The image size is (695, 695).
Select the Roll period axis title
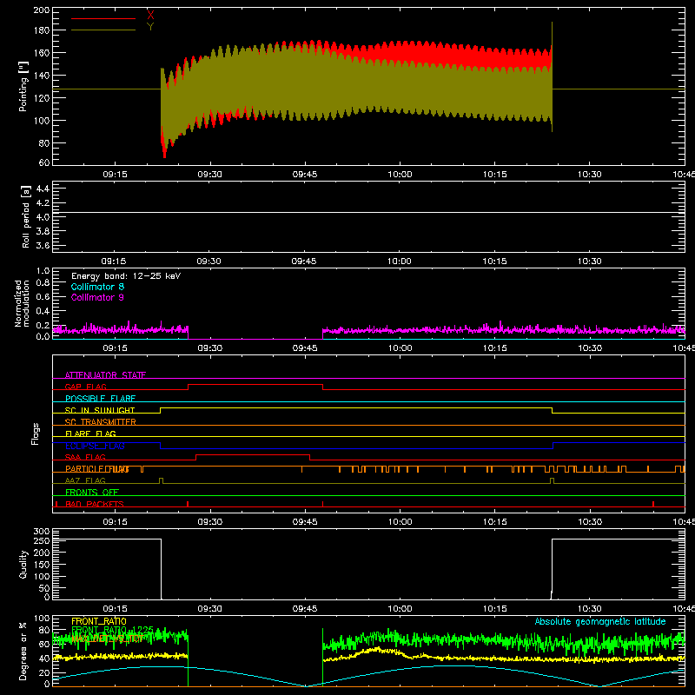tap(25, 217)
